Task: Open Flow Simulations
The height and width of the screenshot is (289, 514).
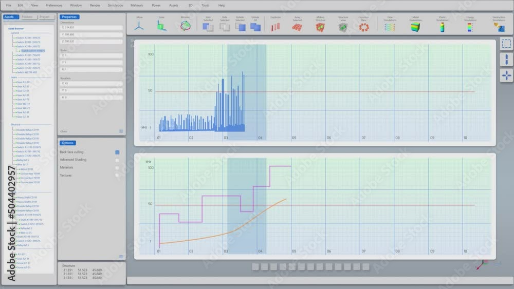Action: [x=390, y=27]
